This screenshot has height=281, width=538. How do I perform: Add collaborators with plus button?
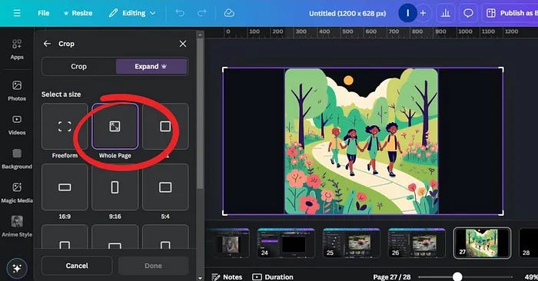coord(423,13)
